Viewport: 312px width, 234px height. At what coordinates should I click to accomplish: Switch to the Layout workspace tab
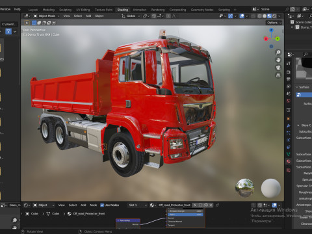coord(33,10)
